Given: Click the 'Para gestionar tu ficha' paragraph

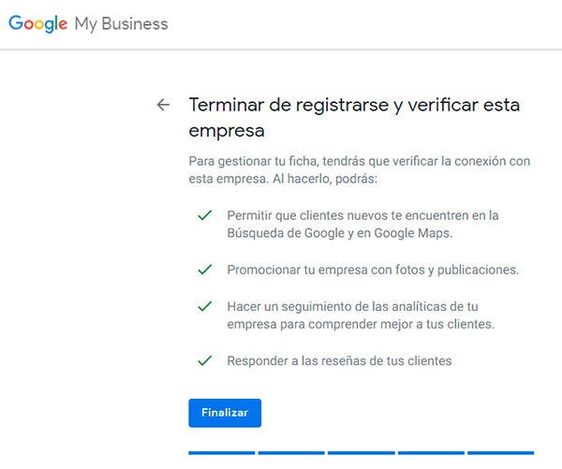Looking at the screenshot, I should point(359,169).
